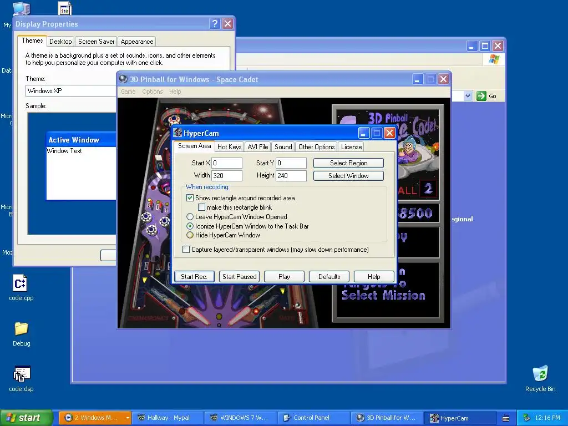Click the Start Rec. button
The width and height of the screenshot is (568, 426).
[194, 276]
